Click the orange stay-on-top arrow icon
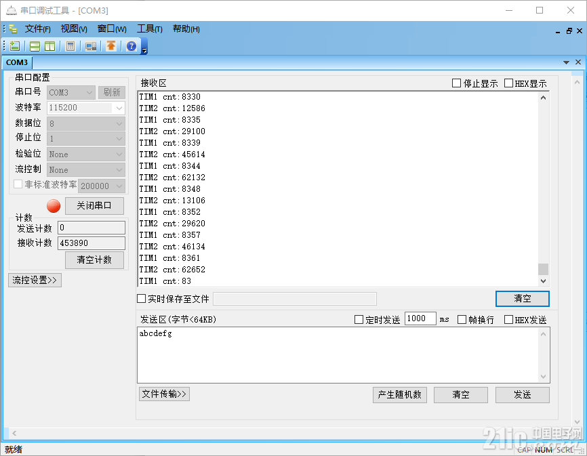Screen dimensions: 587x456 (111, 46)
